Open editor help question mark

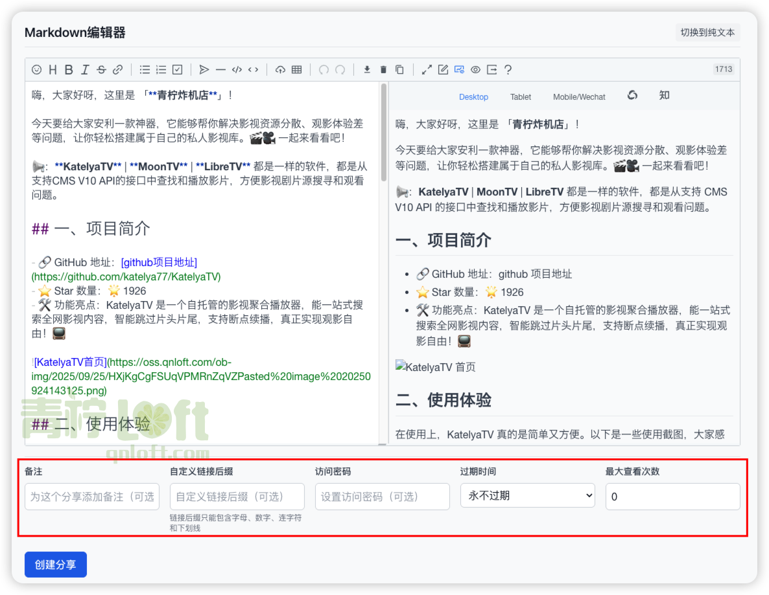[508, 69]
